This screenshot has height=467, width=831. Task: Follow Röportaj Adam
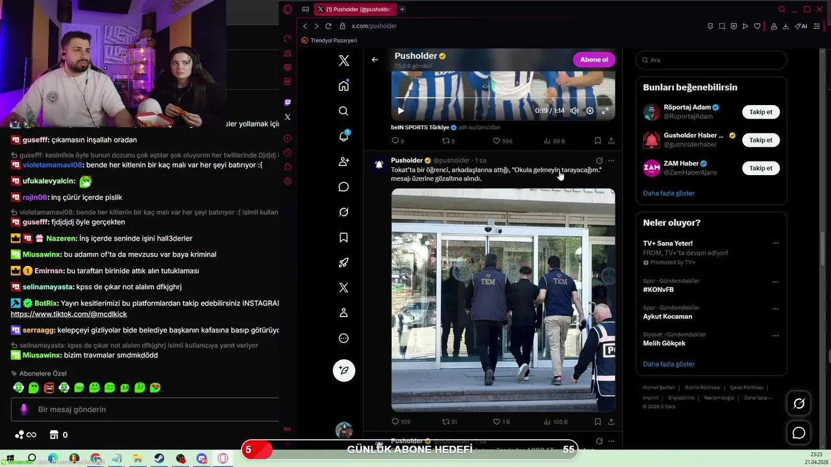click(x=761, y=112)
